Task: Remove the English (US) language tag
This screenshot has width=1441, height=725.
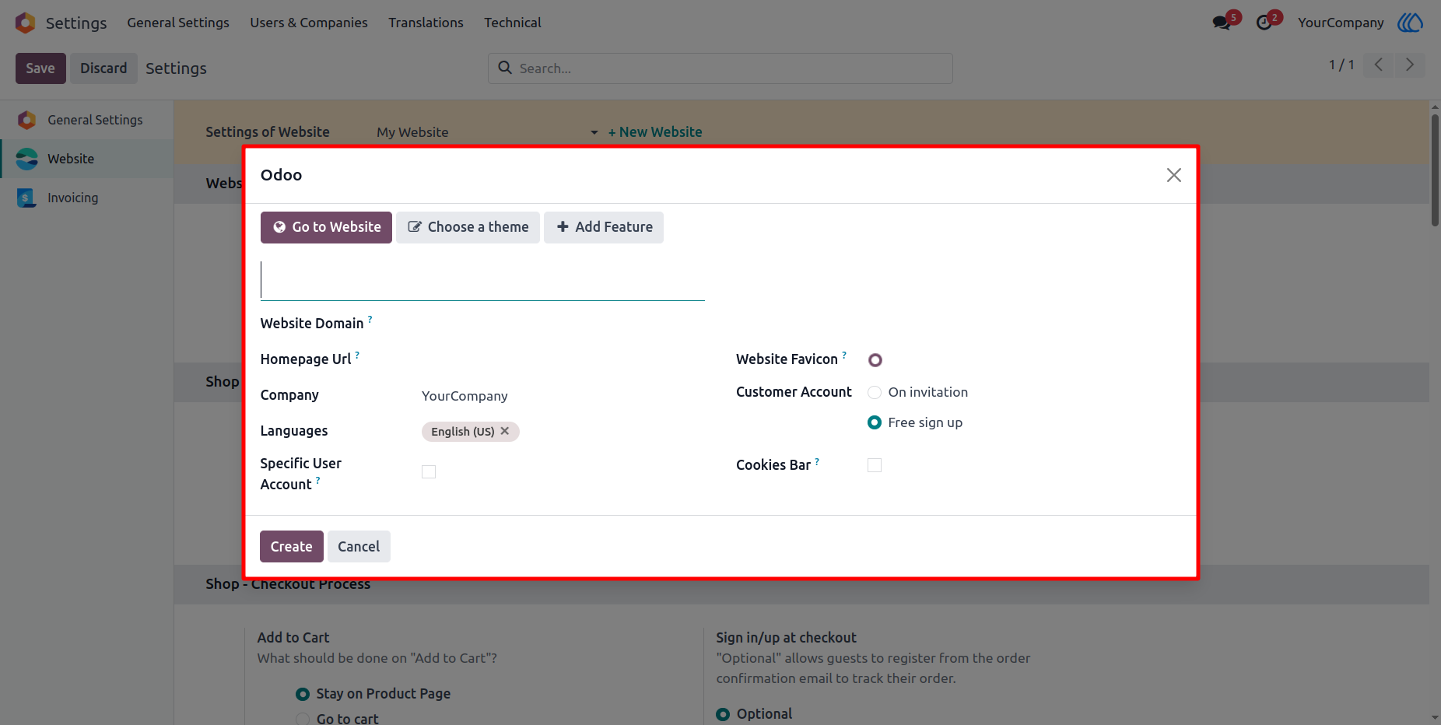Action: click(x=505, y=431)
